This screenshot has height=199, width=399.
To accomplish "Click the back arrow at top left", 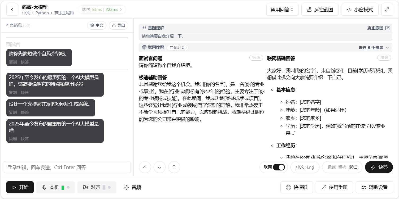I will point(12,10).
